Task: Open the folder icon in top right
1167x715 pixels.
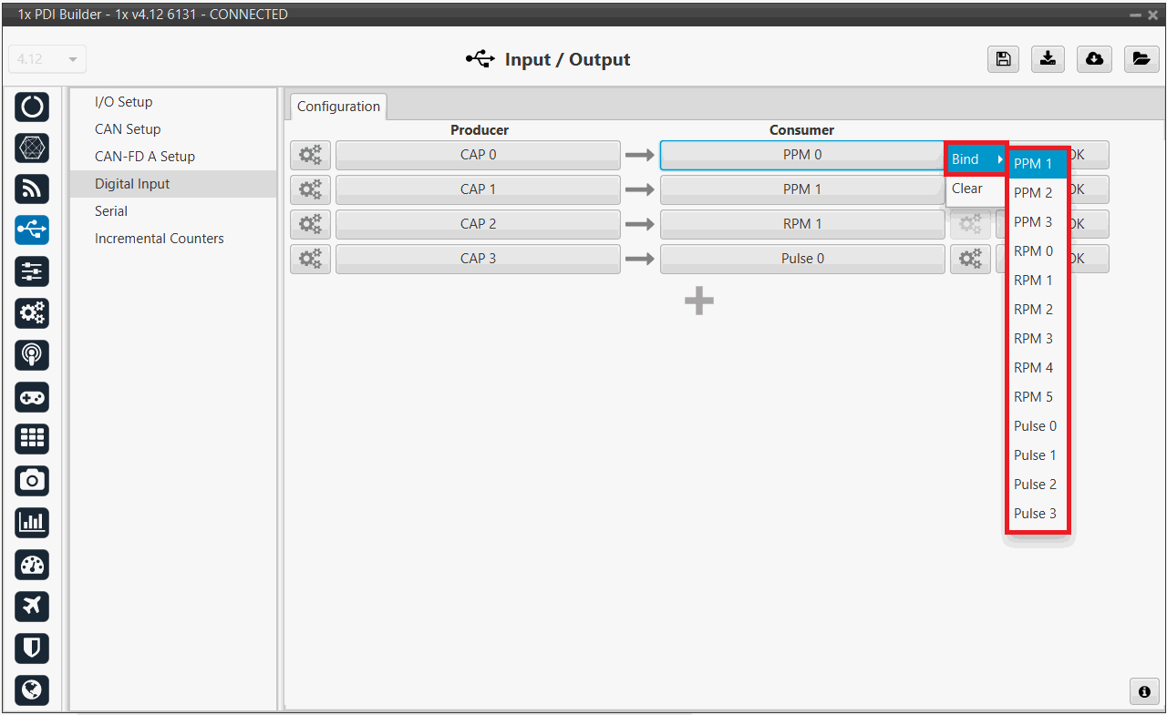Action: point(1141,59)
